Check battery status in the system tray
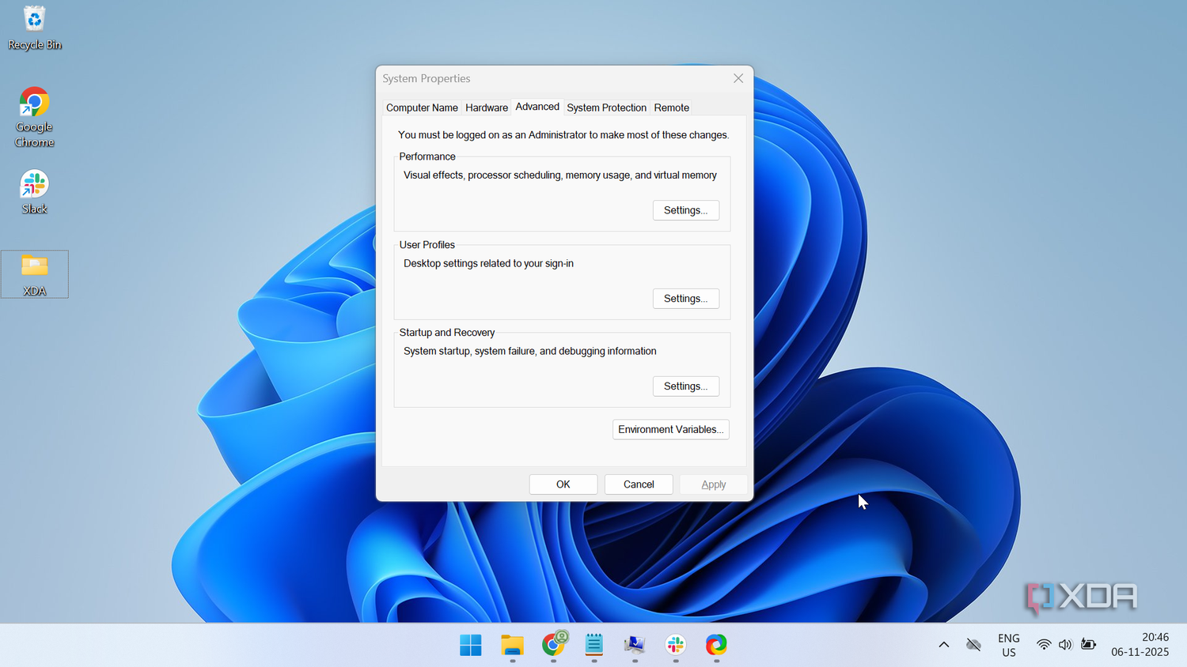The image size is (1187, 667). pyautogui.click(x=1088, y=644)
